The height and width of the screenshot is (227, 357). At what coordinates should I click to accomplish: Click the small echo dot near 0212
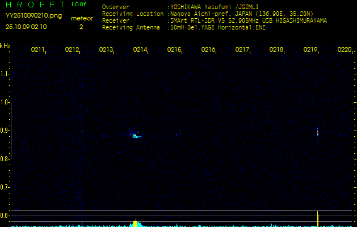coord(82,131)
